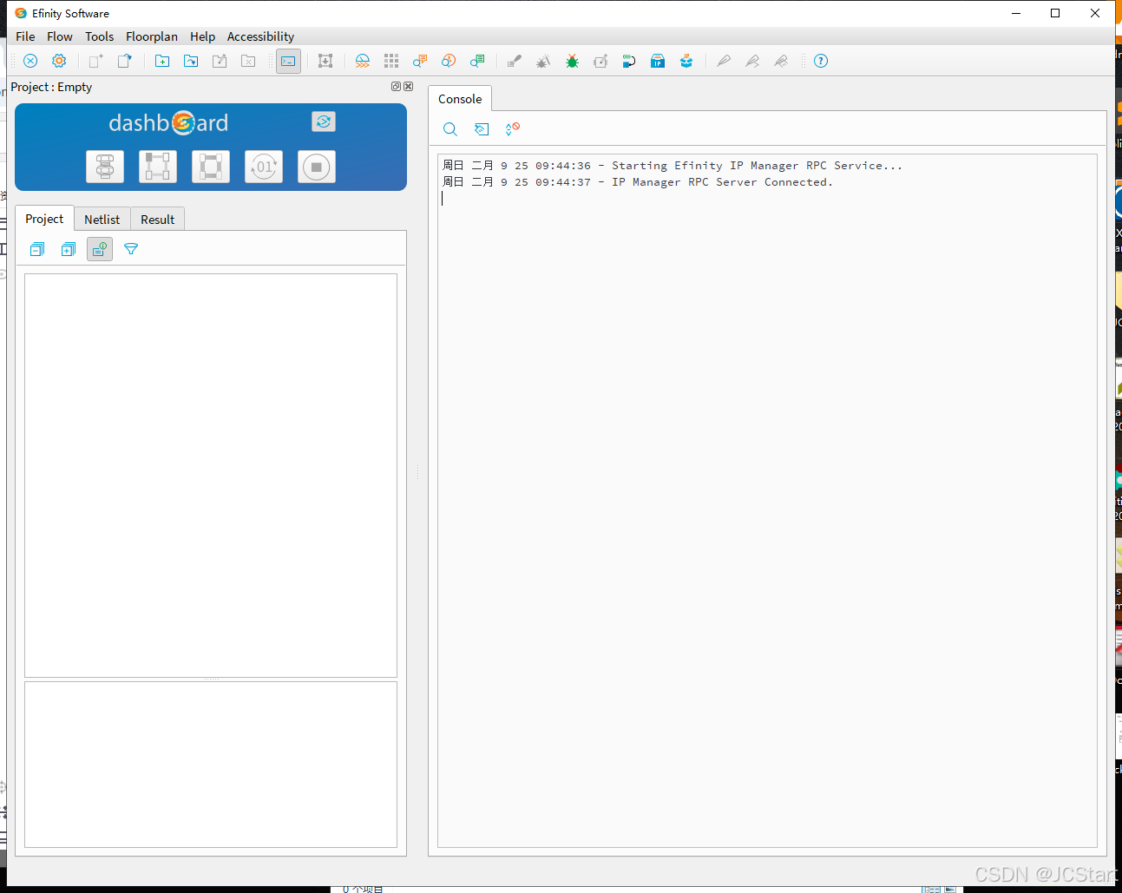
Task: Click the second grey pen icon
Action: point(752,61)
